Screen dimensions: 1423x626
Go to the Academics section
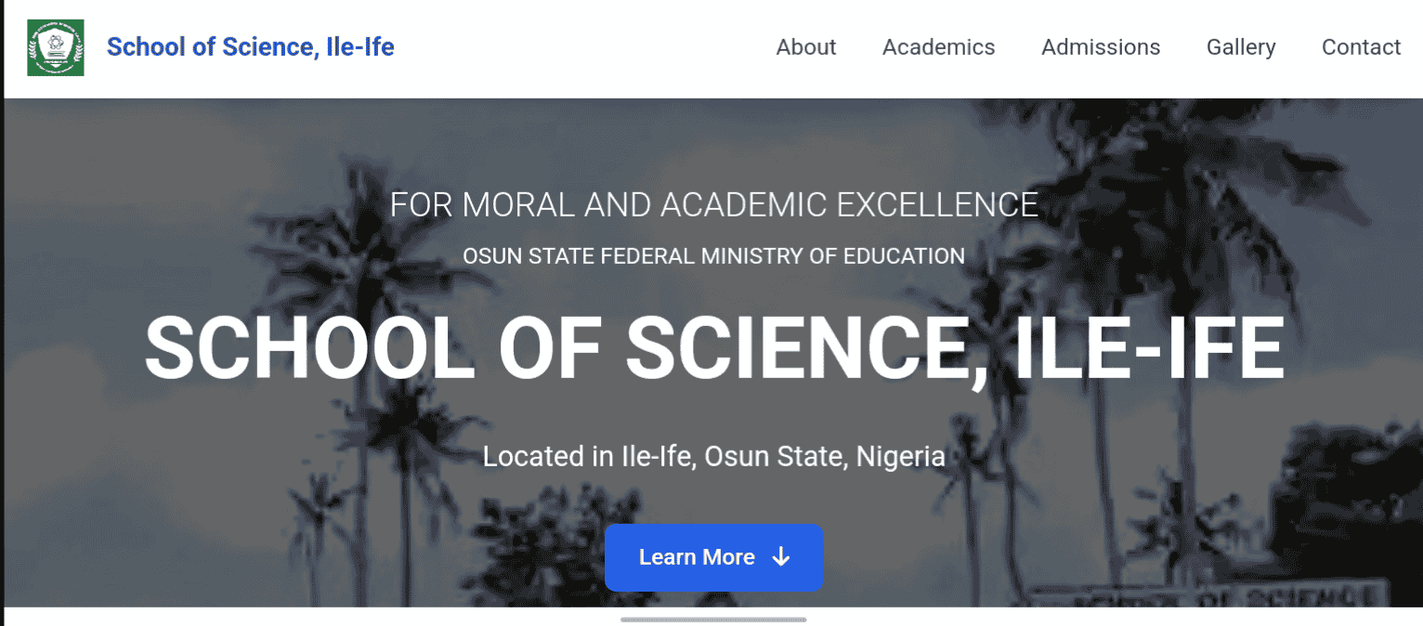[x=938, y=47]
